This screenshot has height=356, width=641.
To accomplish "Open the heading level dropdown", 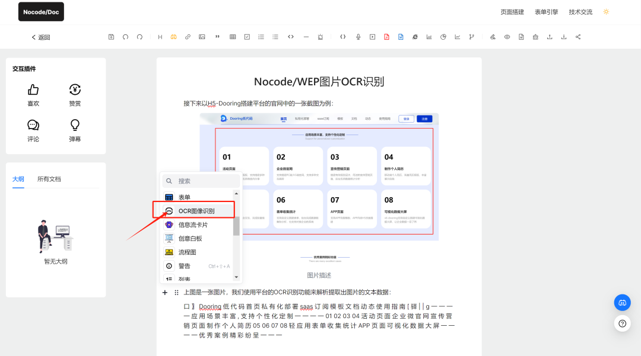I will (x=160, y=37).
